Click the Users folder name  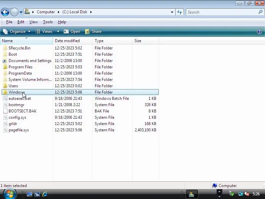click(x=13, y=86)
